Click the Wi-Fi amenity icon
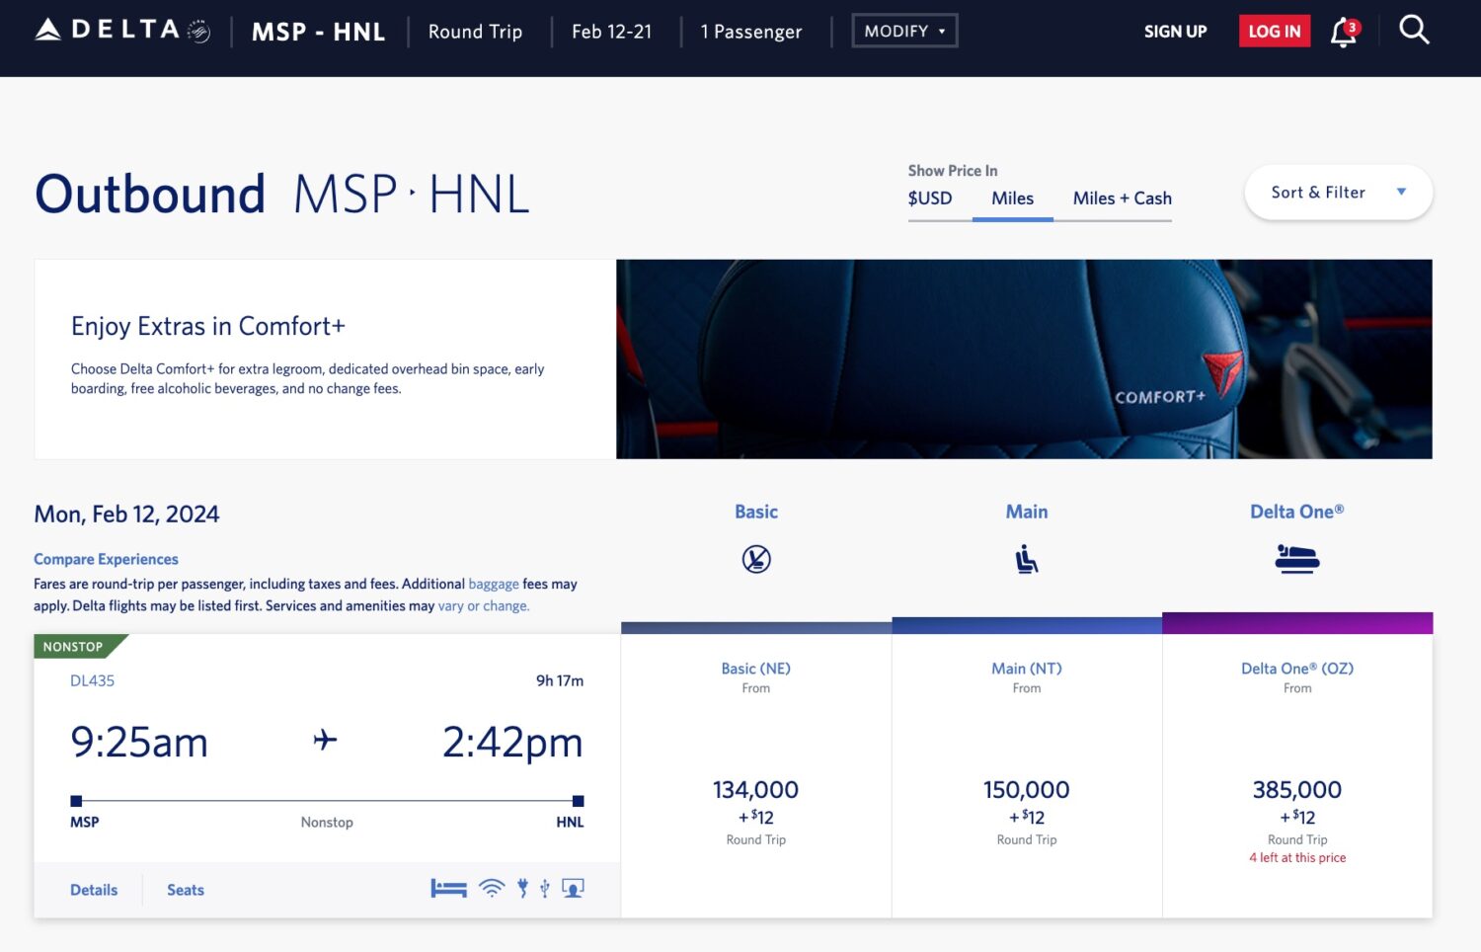Viewport: 1481px width, 952px height. [x=490, y=887]
